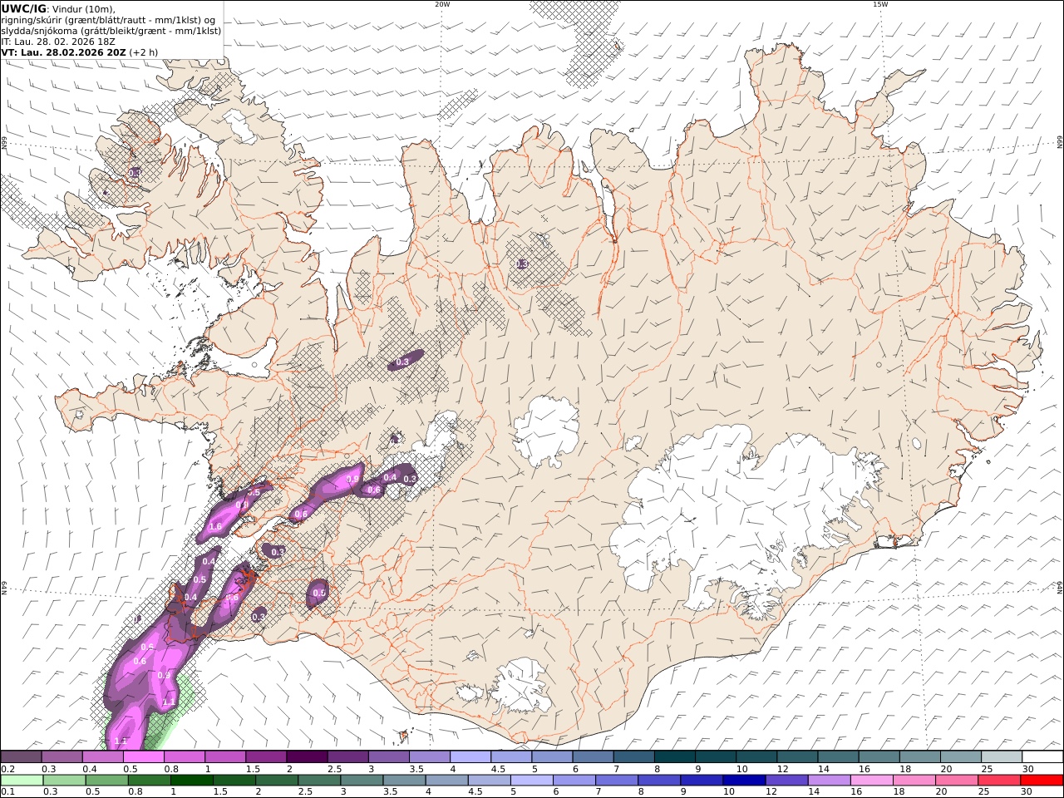1064x798 pixels.
Task: Click the '20W' longitude label
Action: coord(442,4)
